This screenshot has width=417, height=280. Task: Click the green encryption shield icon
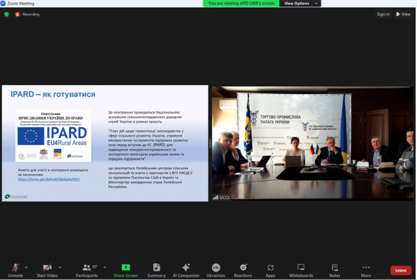(7, 14)
